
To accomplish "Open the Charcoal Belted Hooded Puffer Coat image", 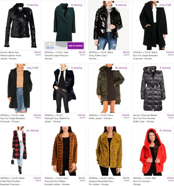I will point(153,88).
